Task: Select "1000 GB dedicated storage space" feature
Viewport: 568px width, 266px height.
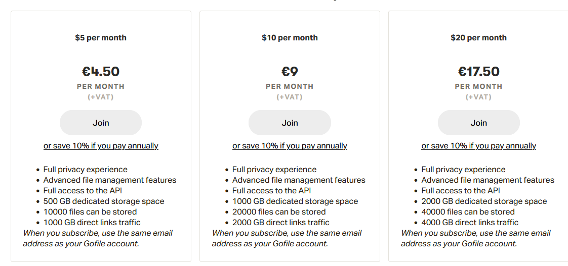Action: [x=295, y=201]
